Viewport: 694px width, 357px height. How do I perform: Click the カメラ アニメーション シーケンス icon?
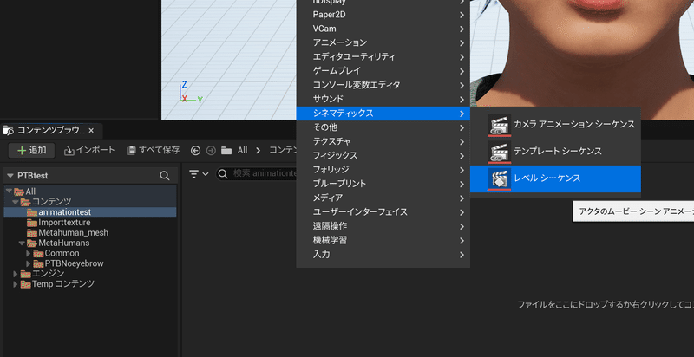[500, 125]
